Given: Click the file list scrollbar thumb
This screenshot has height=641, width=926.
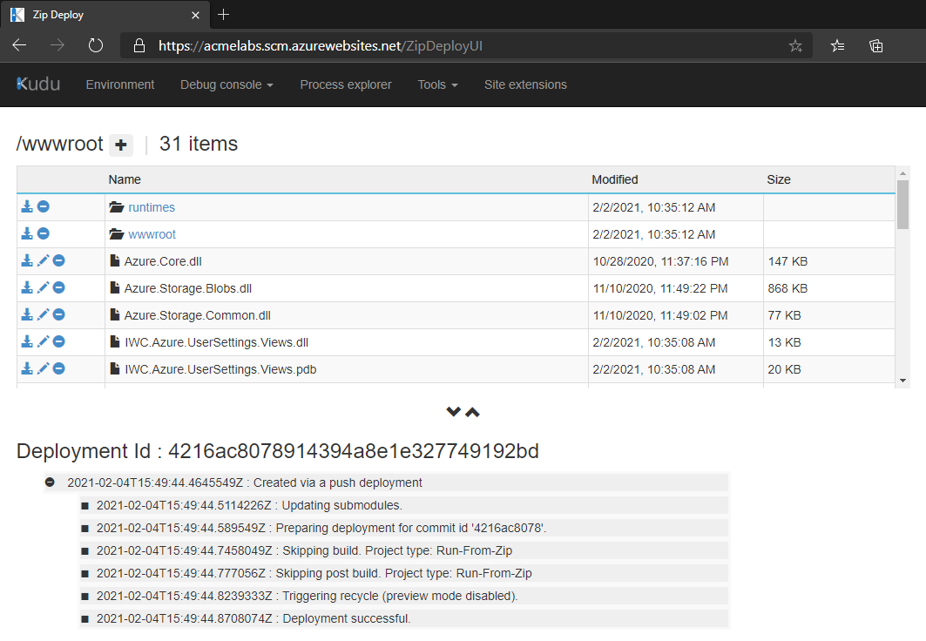Looking at the screenshot, I should (902, 204).
